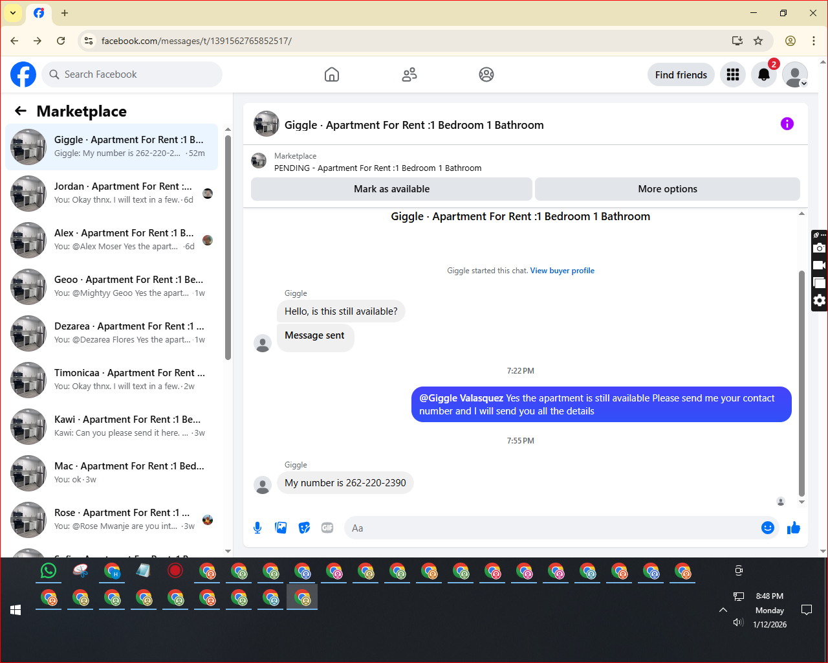Image resolution: width=828 pixels, height=663 pixels.
Task: Select the Facebook browser tab
Action: tap(39, 13)
